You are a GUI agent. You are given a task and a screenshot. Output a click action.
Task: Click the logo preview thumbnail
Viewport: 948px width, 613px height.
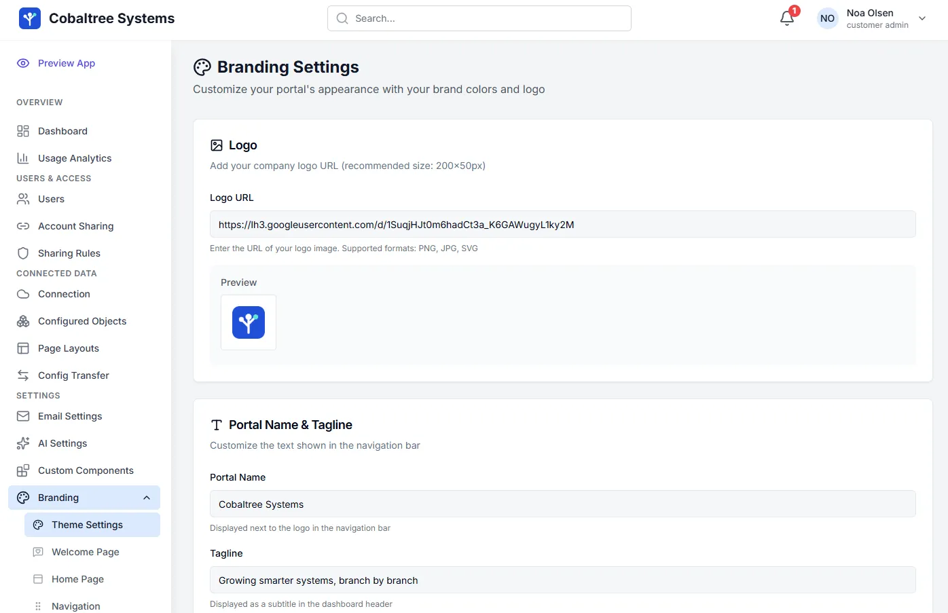[x=249, y=322]
